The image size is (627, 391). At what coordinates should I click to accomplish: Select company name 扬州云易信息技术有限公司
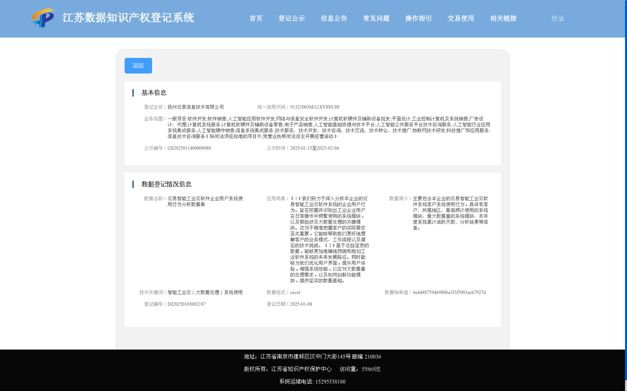click(196, 107)
